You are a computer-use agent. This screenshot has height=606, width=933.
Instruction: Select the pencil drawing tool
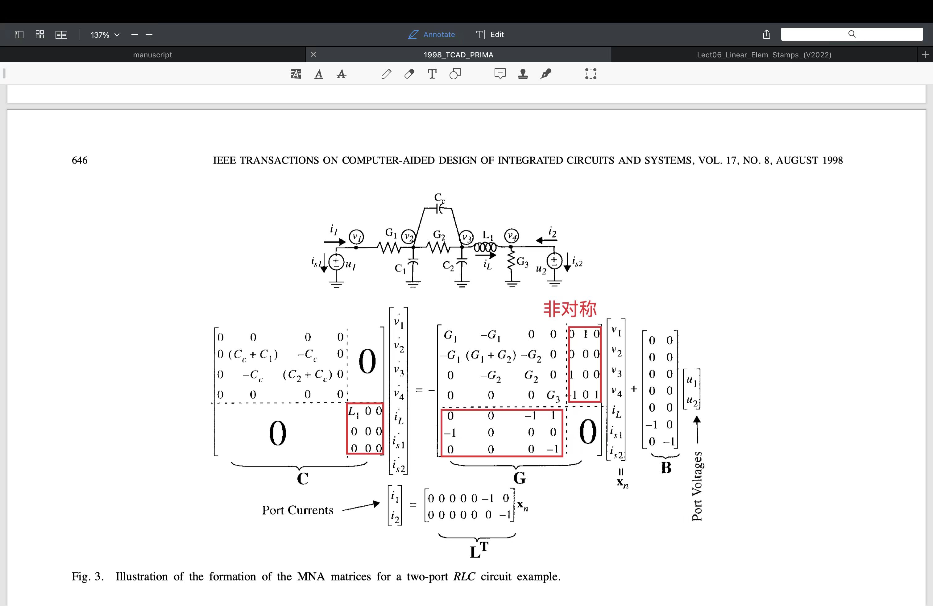[386, 74]
